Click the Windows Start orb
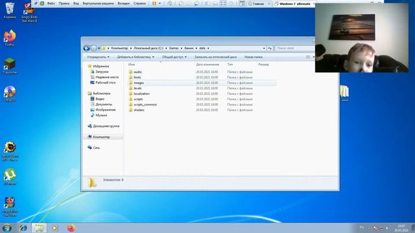 click(x=7, y=228)
